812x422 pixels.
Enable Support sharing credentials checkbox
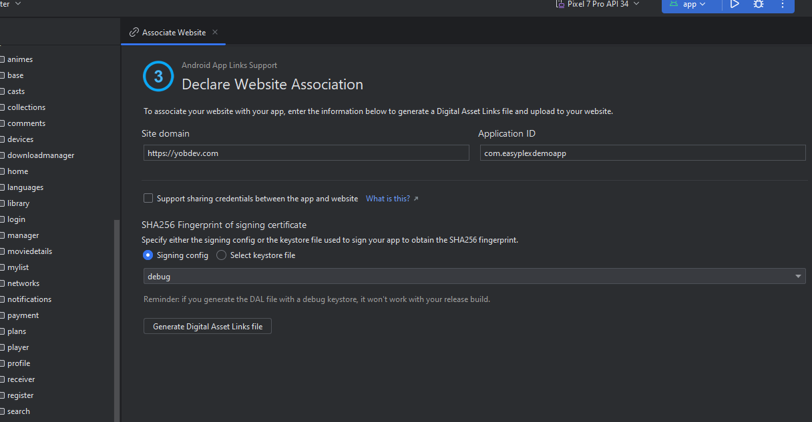tap(148, 199)
